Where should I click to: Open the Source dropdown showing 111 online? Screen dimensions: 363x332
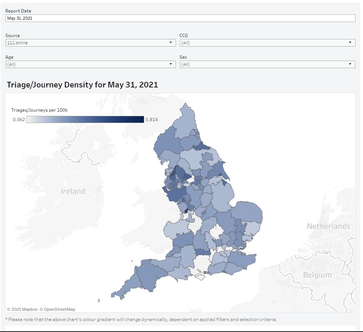pos(90,43)
